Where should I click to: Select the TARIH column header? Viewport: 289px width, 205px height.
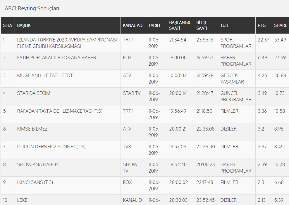pos(154,25)
